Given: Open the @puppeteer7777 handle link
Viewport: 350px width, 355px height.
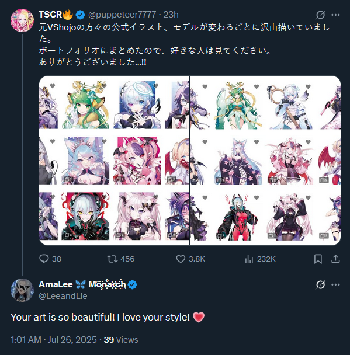Looking at the screenshot, I should (x=122, y=15).
